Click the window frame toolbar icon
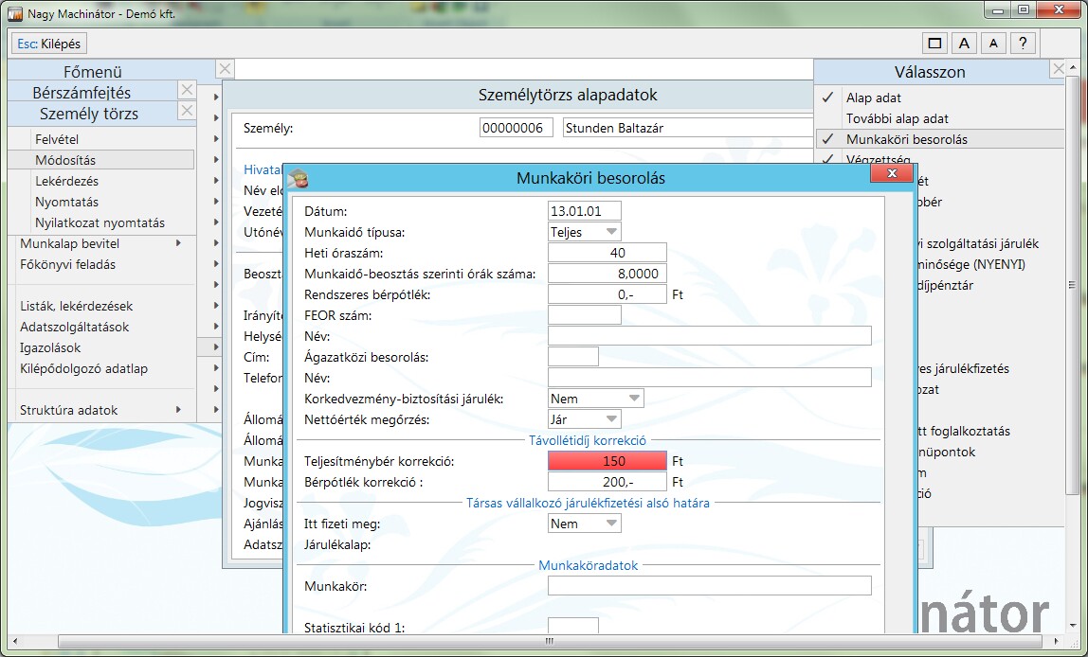The height and width of the screenshot is (657, 1088). click(935, 44)
